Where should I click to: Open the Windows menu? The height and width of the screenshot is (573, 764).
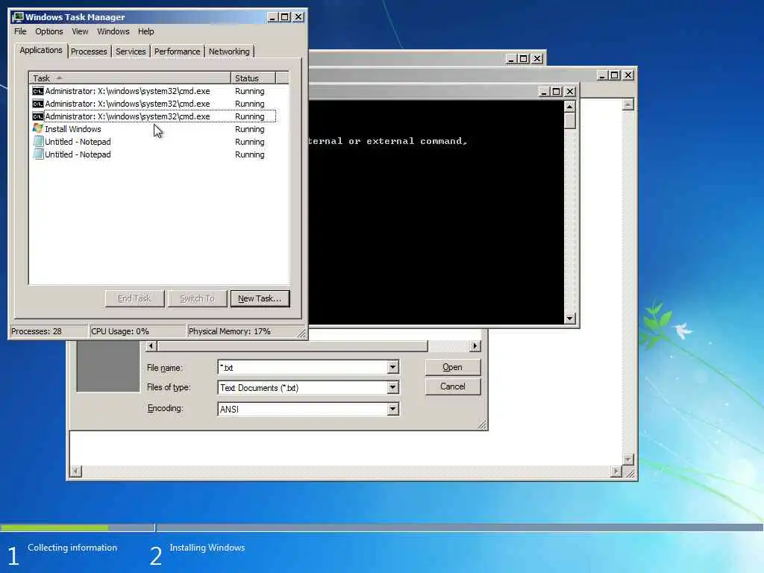point(113,31)
